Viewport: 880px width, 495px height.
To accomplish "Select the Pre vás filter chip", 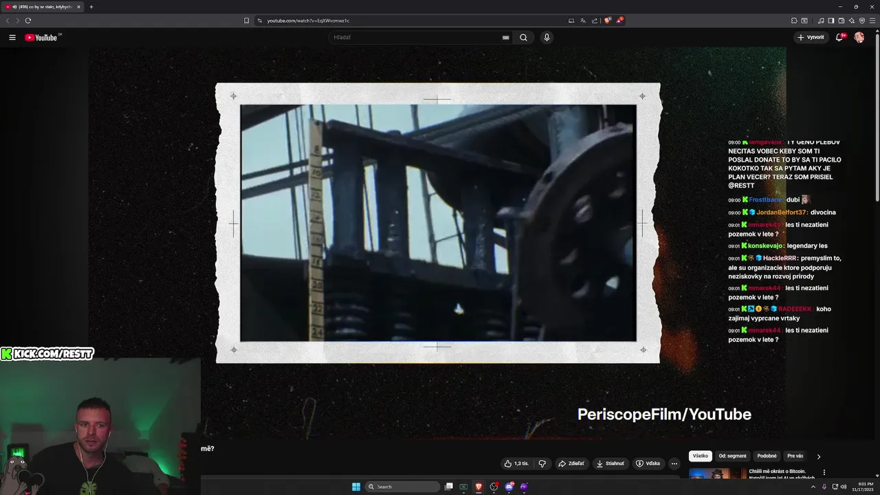I will (795, 456).
